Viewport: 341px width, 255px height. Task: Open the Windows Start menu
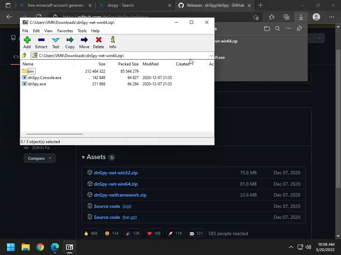[11, 247]
